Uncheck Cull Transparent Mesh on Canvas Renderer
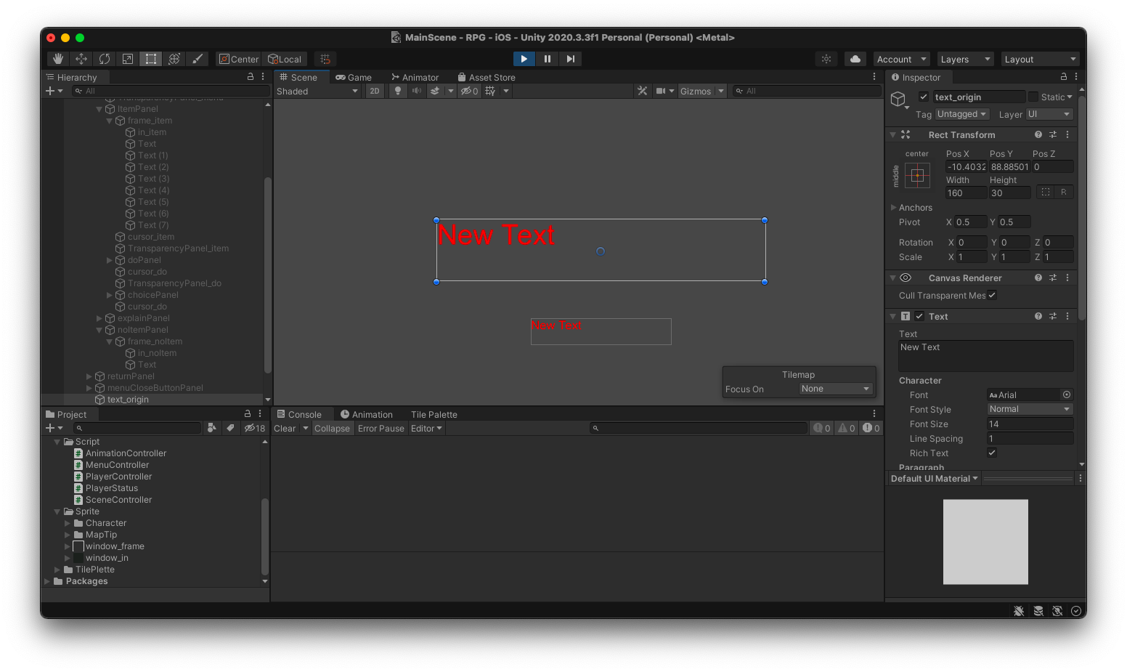 pos(992,295)
